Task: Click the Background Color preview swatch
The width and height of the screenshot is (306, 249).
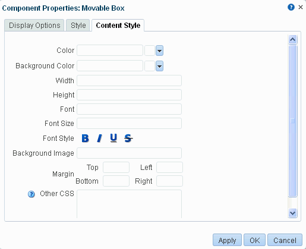Action: pos(150,66)
